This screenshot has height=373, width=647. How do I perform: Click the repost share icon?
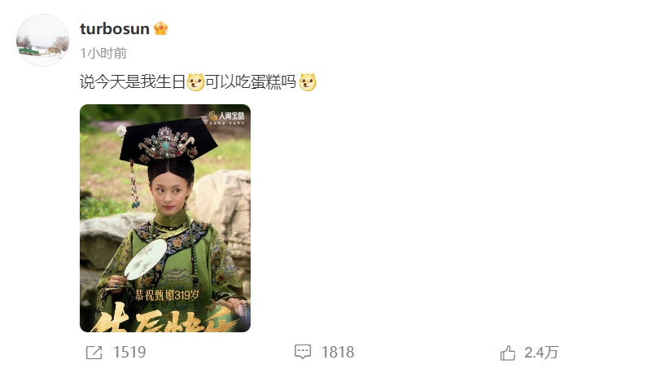click(x=94, y=353)
